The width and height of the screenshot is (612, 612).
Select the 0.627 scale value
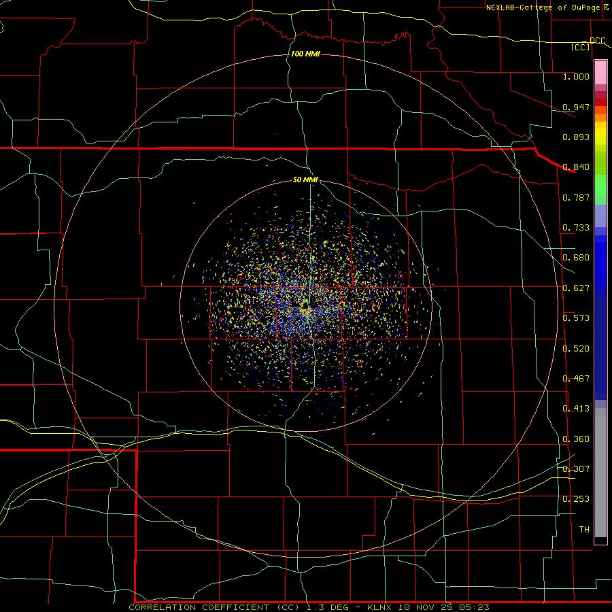576,288
